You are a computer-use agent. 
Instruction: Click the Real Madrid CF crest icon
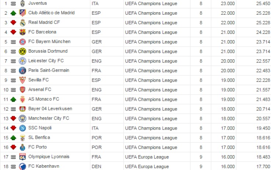(x=22, y=23)
